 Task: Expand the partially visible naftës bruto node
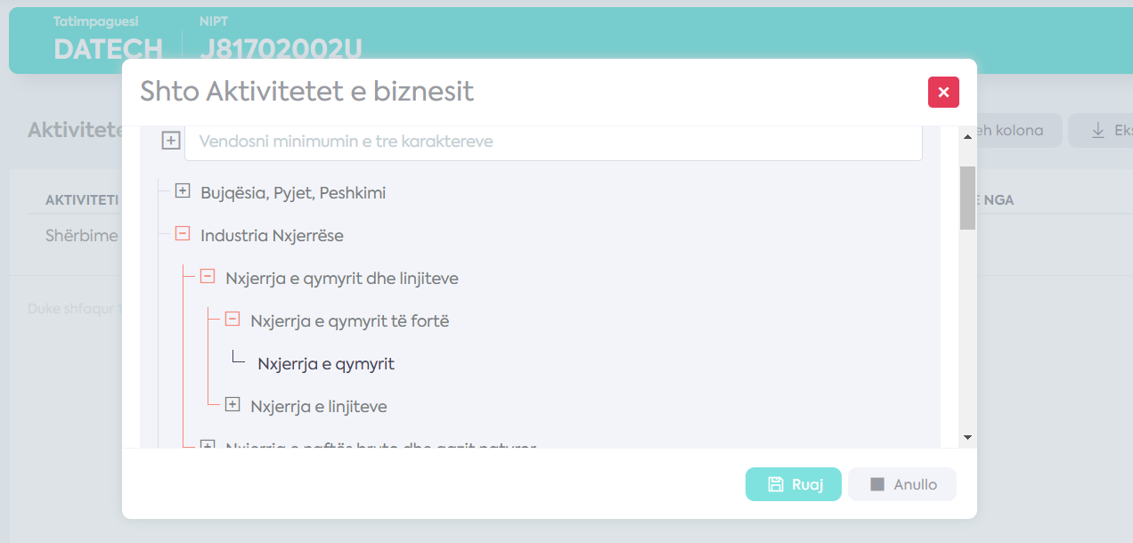(x=208, y=445)
